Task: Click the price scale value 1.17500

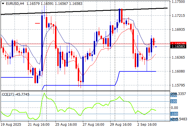Action: pyautogui.click(x=178, y=2)
